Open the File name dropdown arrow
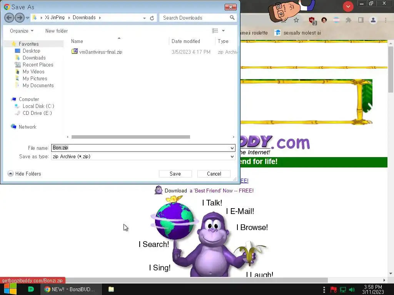394x295 pixels. click(232, 148)
